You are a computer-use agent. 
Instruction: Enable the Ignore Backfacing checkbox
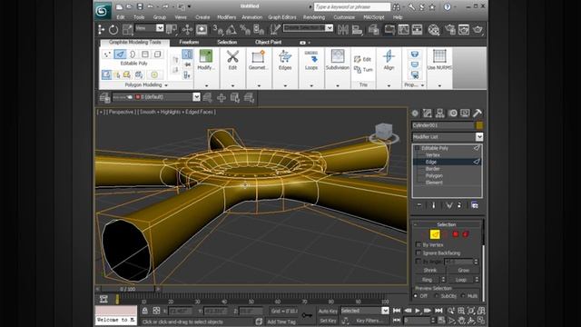click(x=419, y=253)
